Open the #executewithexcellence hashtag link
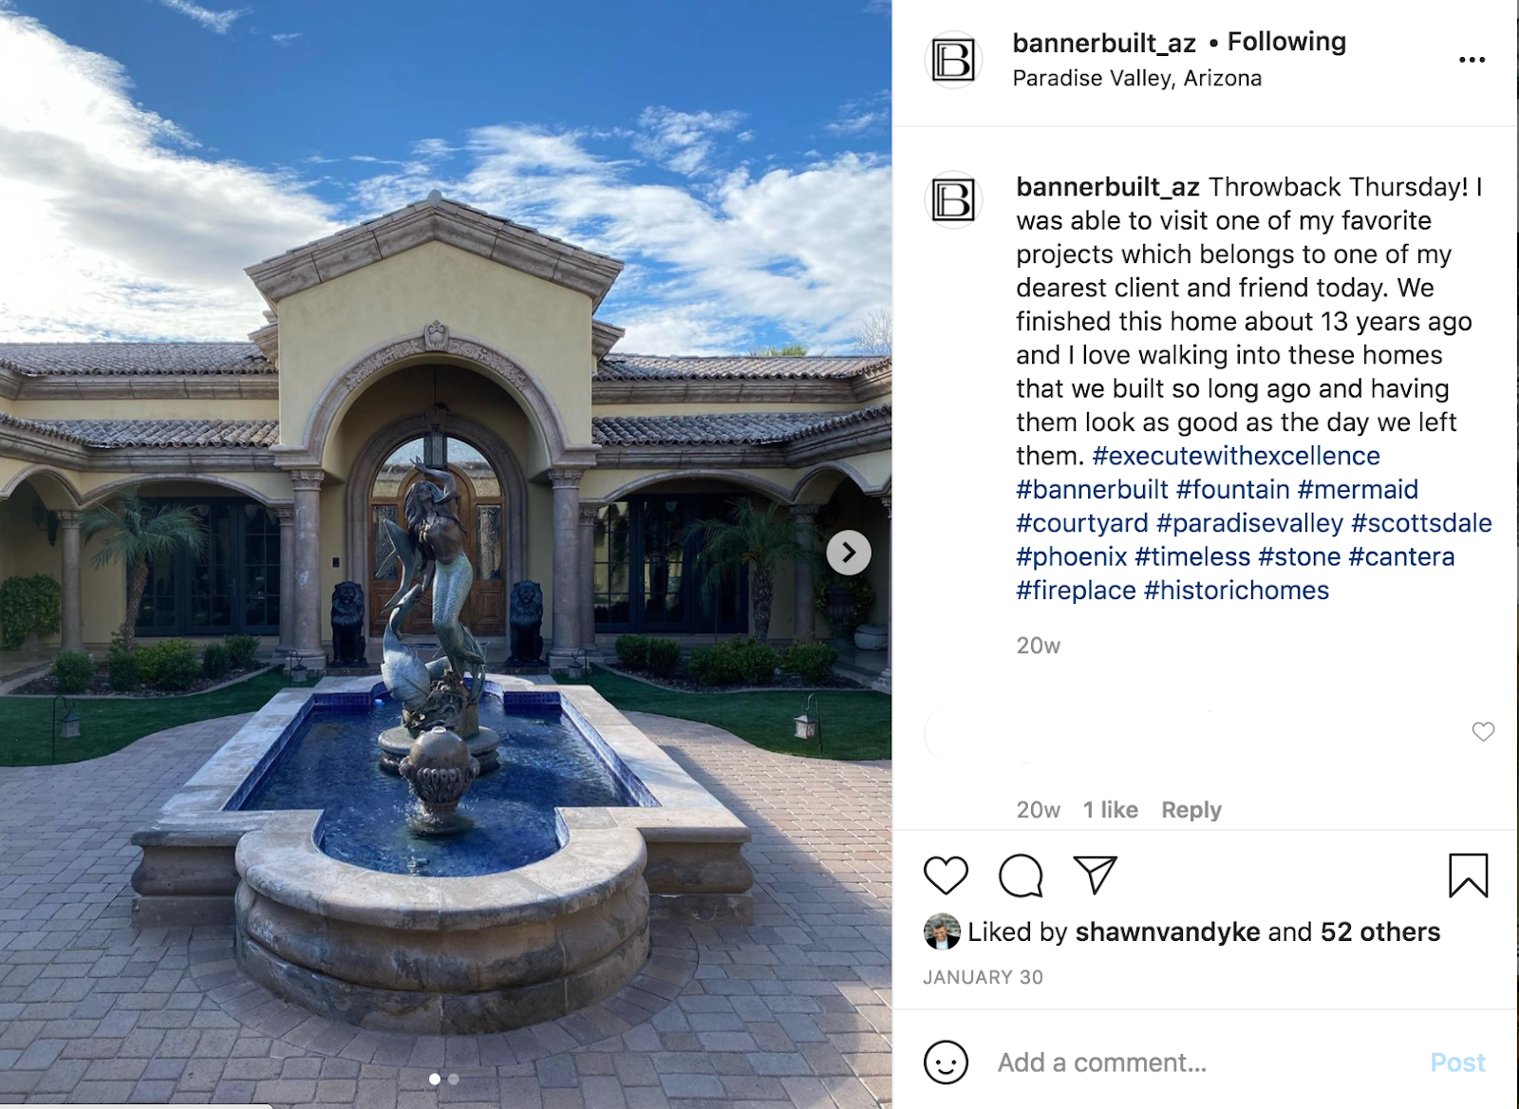This screenshot has width=1519, height=1109. [1235, 456]
